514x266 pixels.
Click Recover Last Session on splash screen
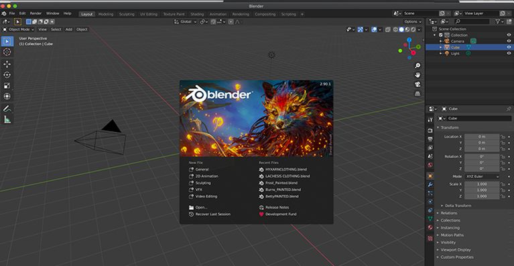point(212,214)
